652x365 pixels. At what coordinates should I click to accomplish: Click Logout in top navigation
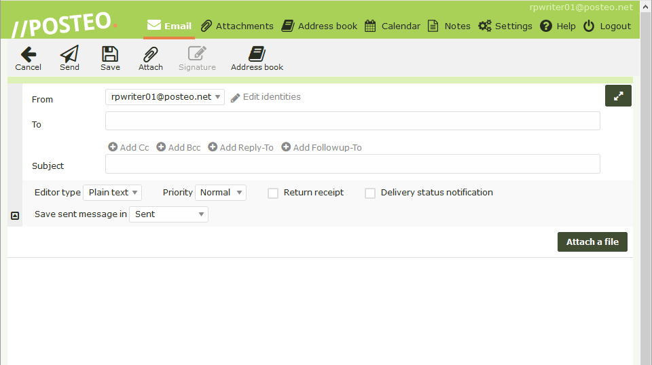607,26
